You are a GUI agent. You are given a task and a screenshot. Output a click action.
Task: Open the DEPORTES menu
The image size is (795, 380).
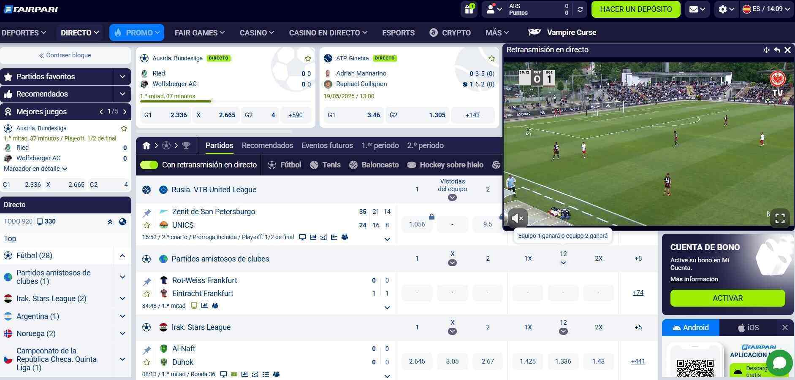tap(24, 32)
